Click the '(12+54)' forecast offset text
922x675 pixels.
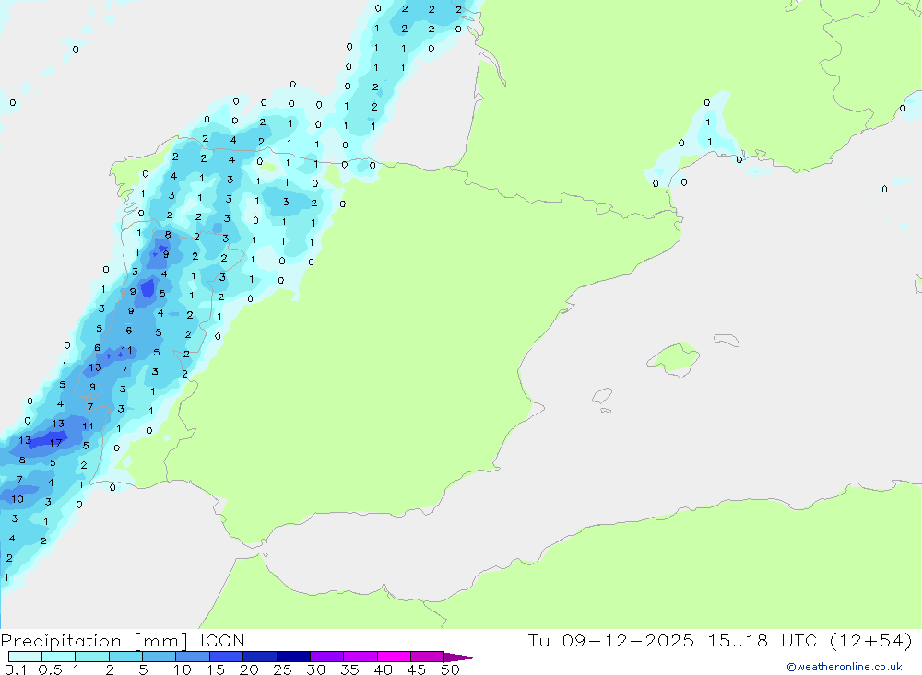(871, 640)
